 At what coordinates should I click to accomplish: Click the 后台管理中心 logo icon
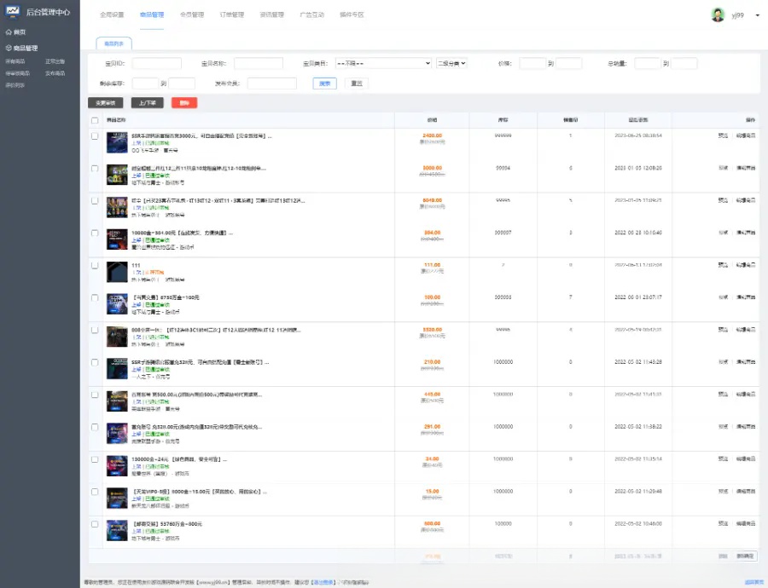coord(12,13)
